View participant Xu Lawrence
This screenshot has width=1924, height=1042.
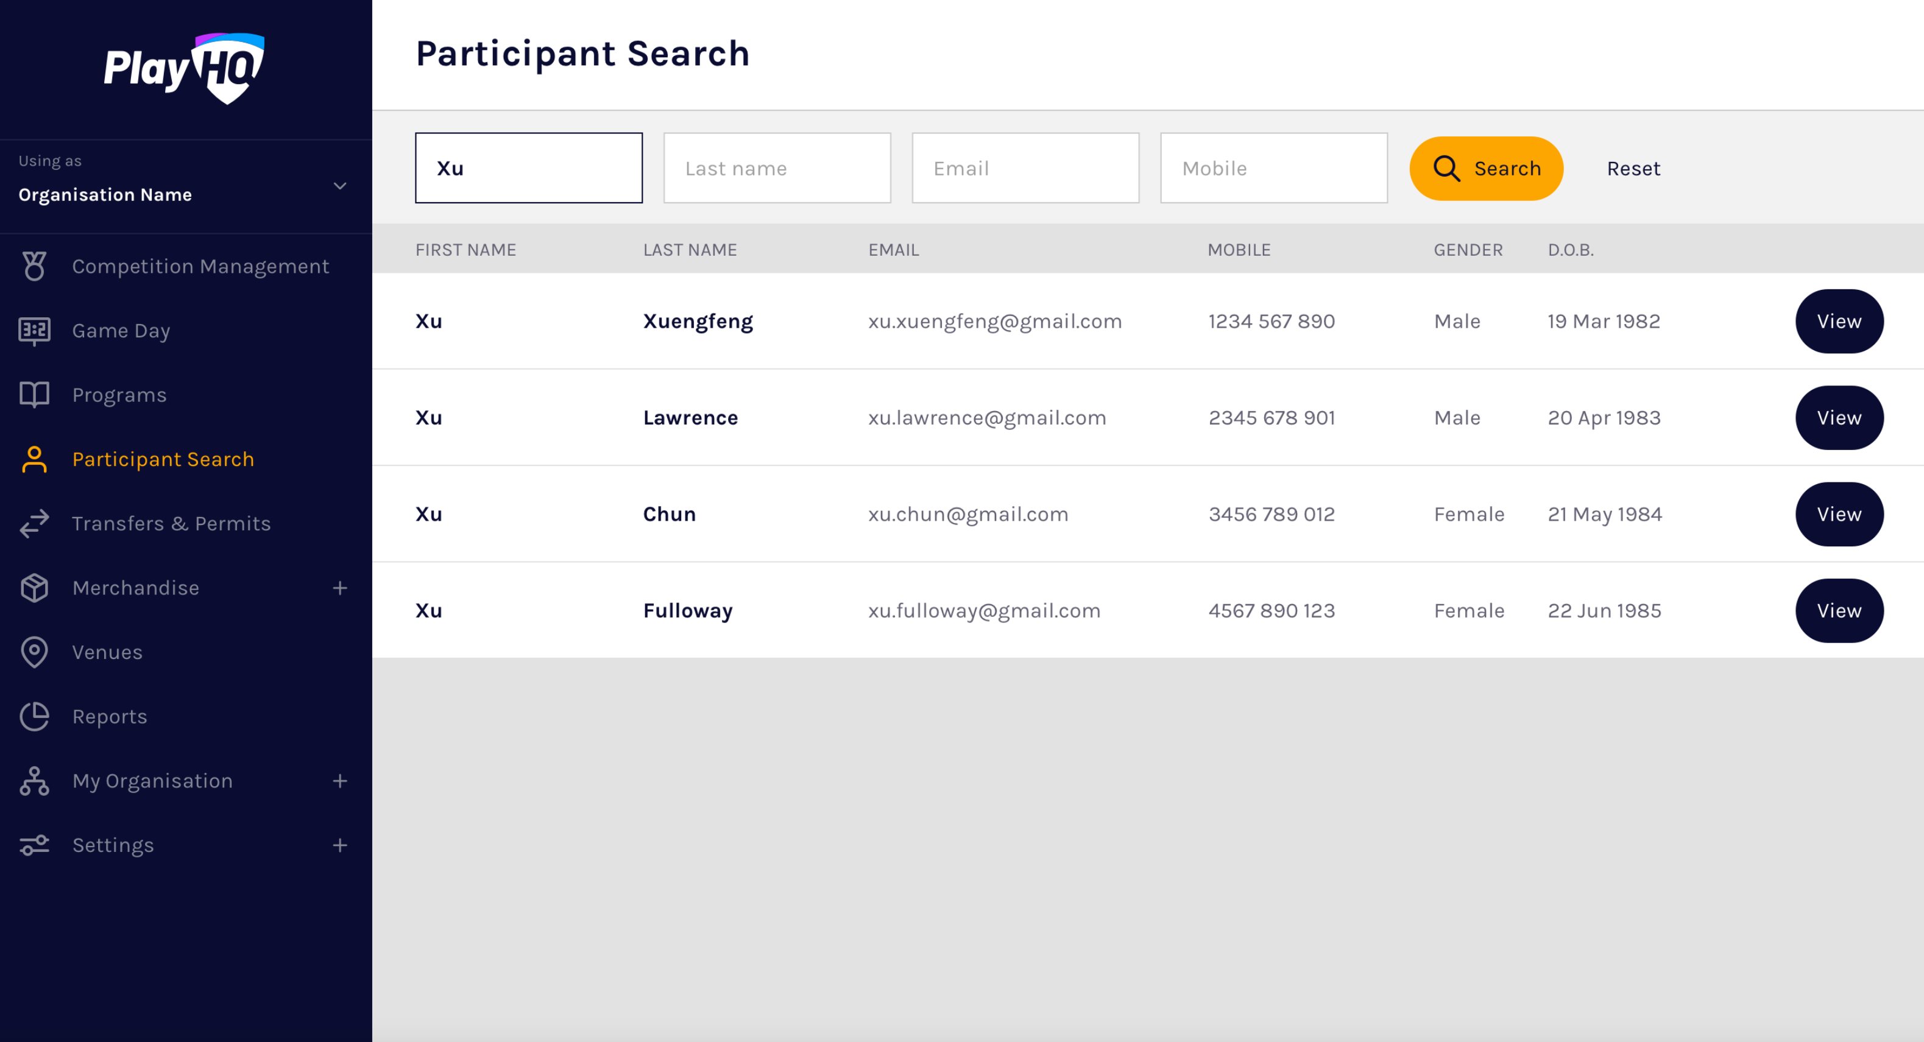coord(1839,418)
